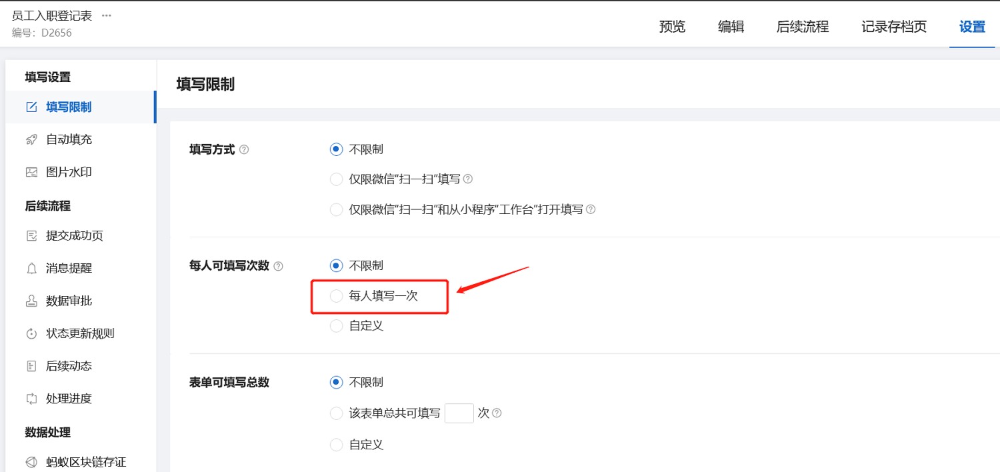Select 仅限微信"扫一扫"填写 option
Screen dimensions: 1000x472
point(337,179)
